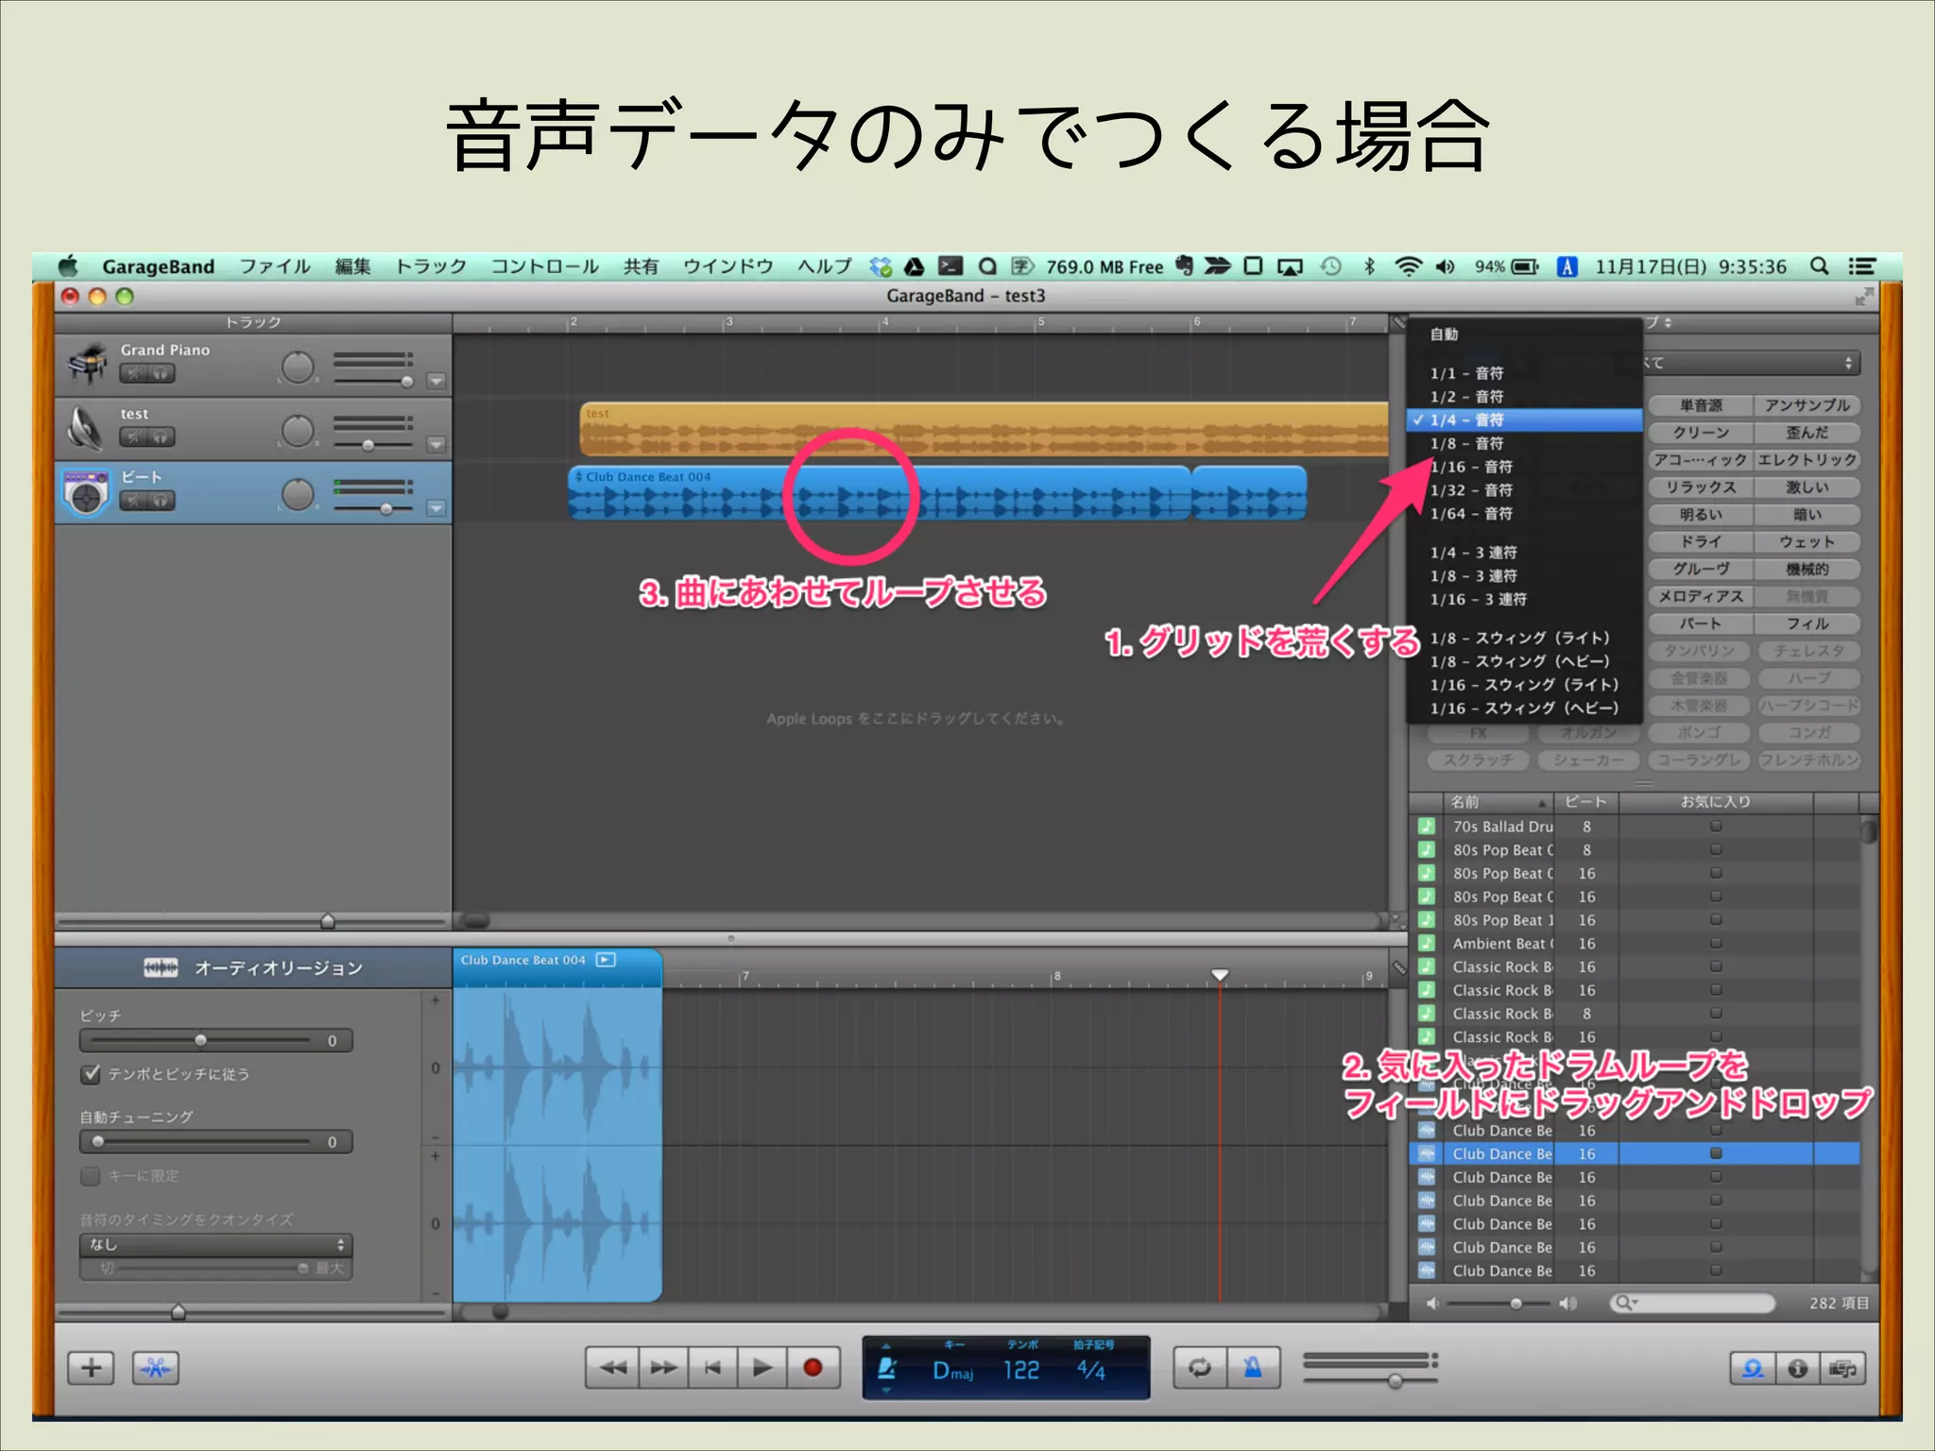Toggle the cycle loop region button
This screenshot has height=1451, width=1935.
click(1200, 1367)
